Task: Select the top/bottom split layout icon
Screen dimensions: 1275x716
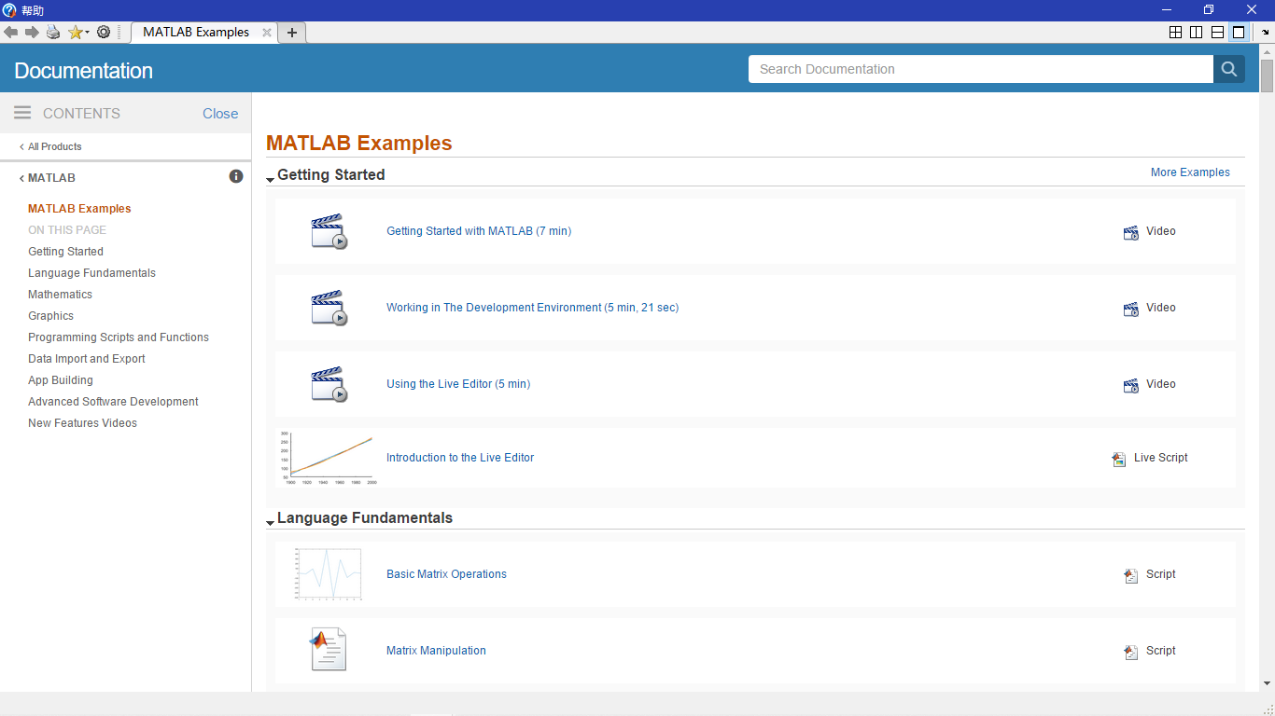Action: [1217, 33]
